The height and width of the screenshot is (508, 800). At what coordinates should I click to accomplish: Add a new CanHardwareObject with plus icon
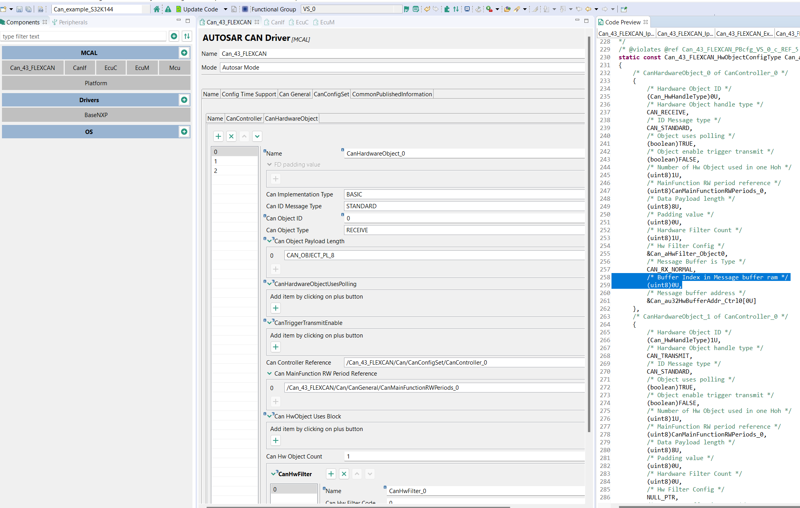click(218, 136)
